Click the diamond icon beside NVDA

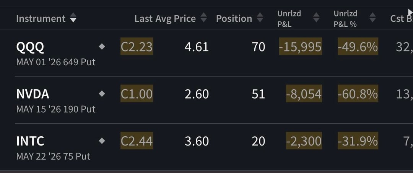pyautogui.click(x=102, y=94)
